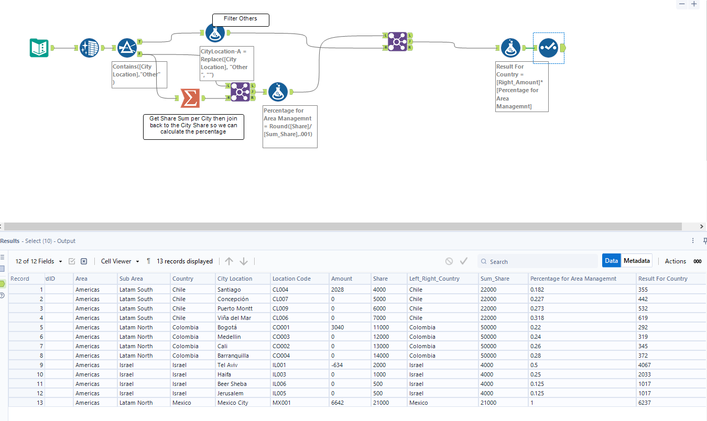Viewport: 707px width, 421px height.
Task: Open the Results panel options menu (three dots)
Action: (693, 240)
